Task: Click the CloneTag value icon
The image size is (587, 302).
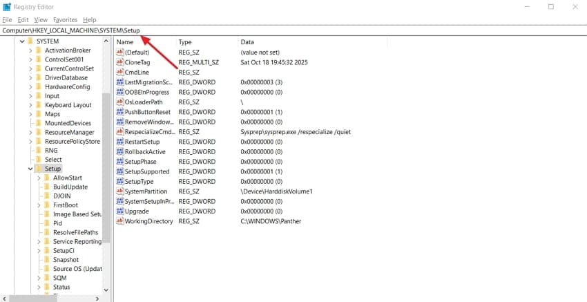Action: 119,62
